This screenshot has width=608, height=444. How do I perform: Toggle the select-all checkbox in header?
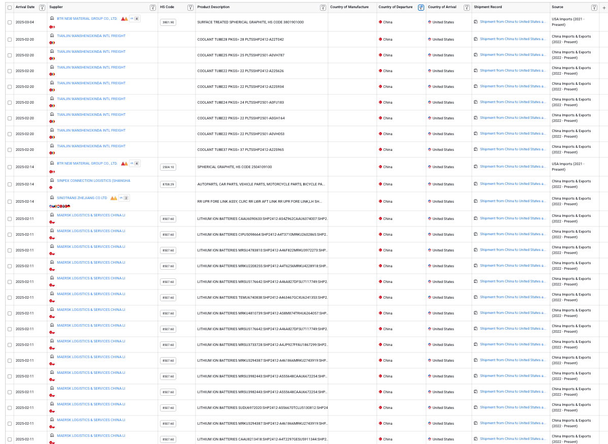[x=10, y=8]
